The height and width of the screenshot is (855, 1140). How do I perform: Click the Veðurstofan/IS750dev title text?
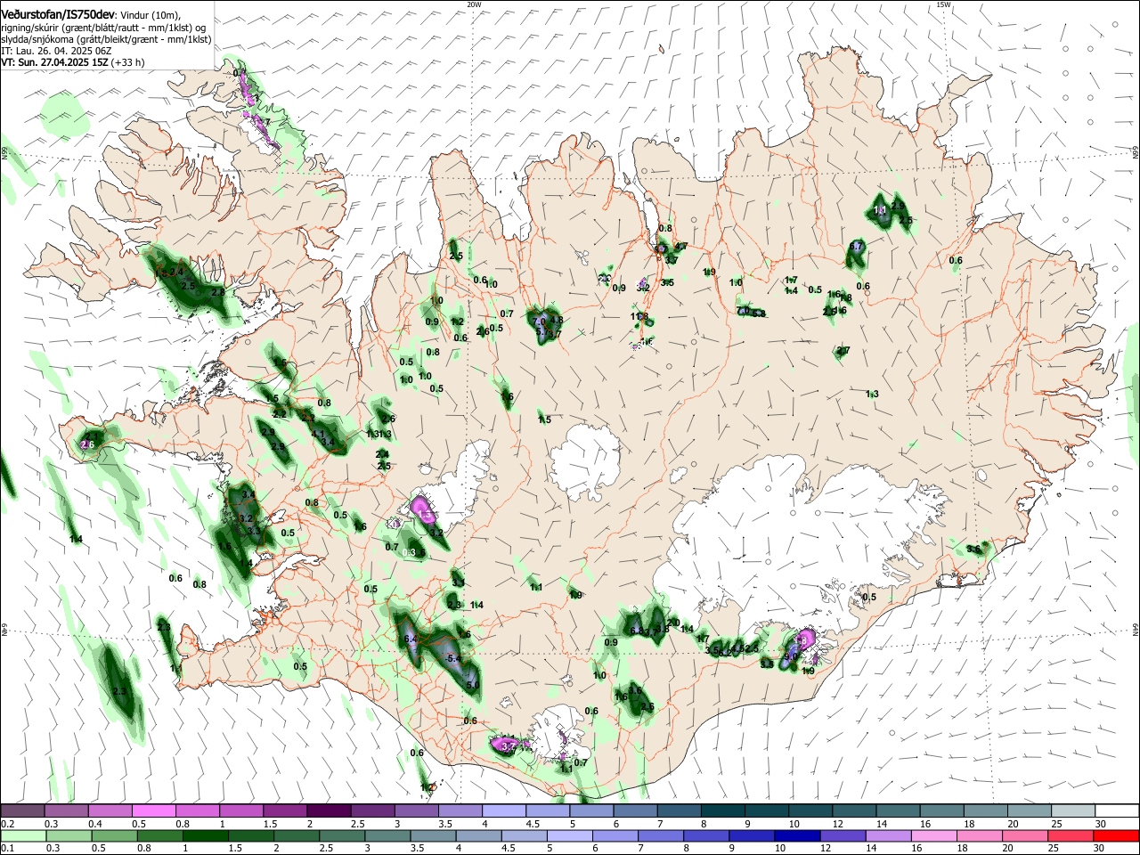(x=58, y=15)
